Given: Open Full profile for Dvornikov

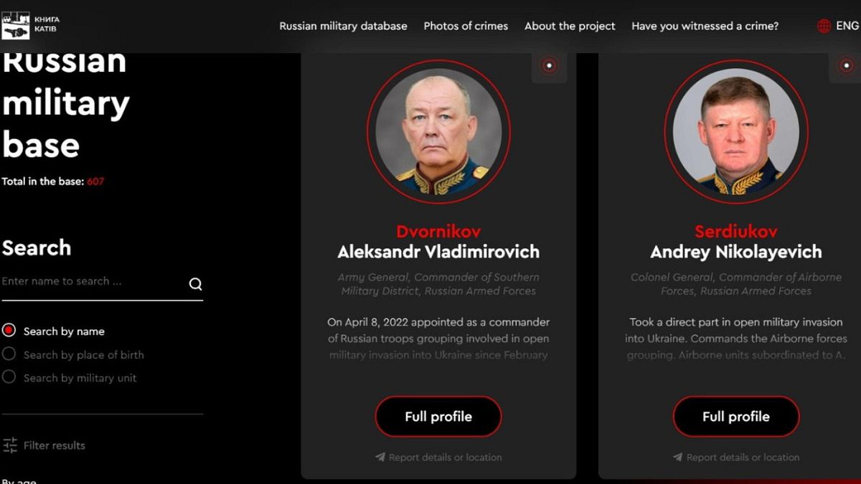Looking at the screenshot, I should click(x=438, y=417).
